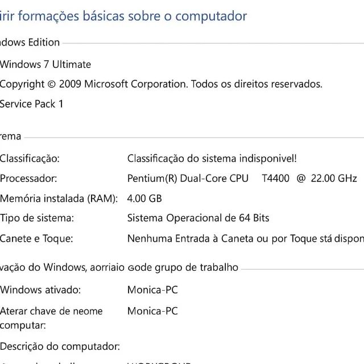Click the Windows ativado: label

pos(40,290)
